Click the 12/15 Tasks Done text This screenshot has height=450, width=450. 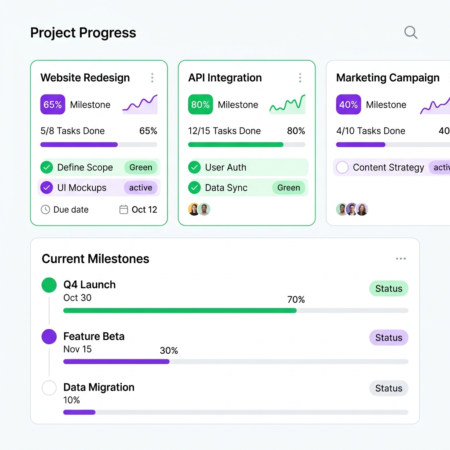click(225, 131)
